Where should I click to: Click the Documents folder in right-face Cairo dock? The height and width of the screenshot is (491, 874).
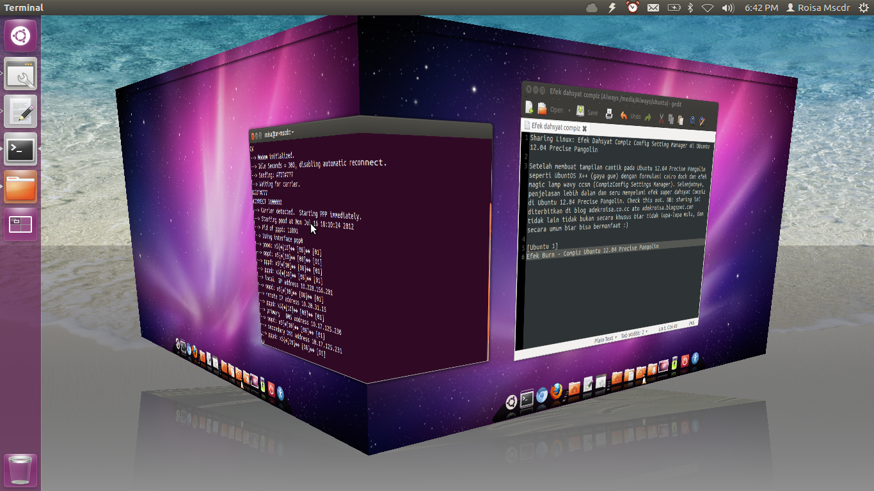[630, 375]
